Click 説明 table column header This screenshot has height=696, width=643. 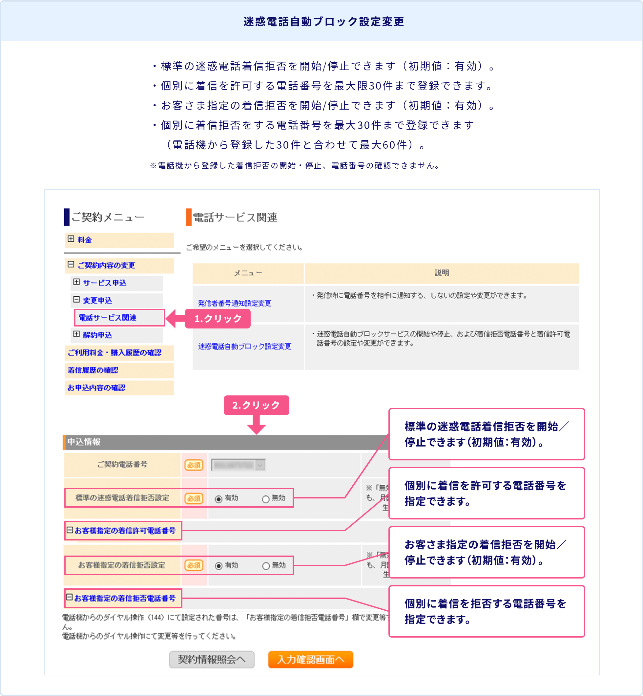pyautogui.click(x=442, y=273)
